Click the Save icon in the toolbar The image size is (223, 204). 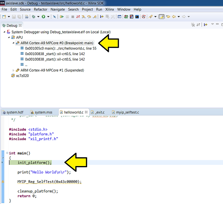(14, 17)
